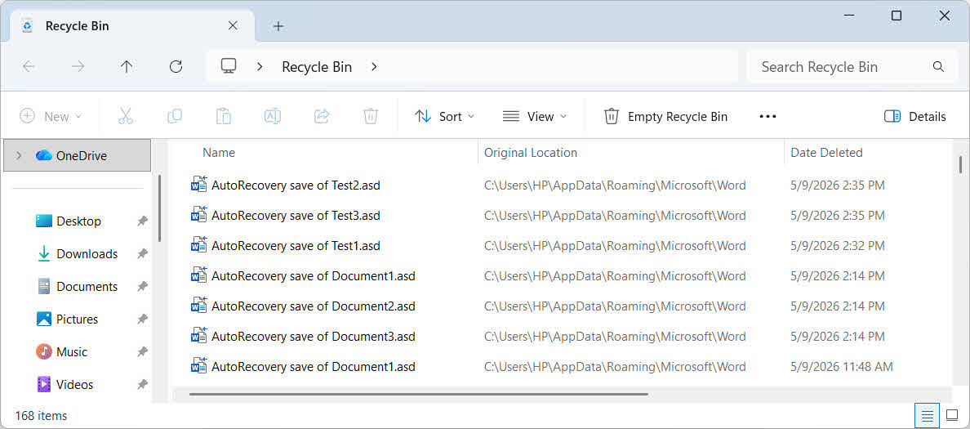Refresh the Recycle Bin view
This screenshot has width=970, height=429.
tap(176, 67)
